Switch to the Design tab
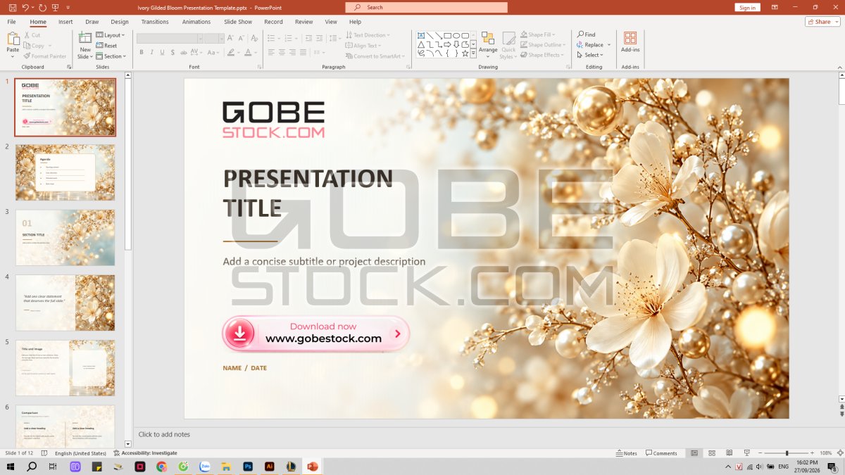Viewport: 845px width, 475px height. click(x=120, y=22)
